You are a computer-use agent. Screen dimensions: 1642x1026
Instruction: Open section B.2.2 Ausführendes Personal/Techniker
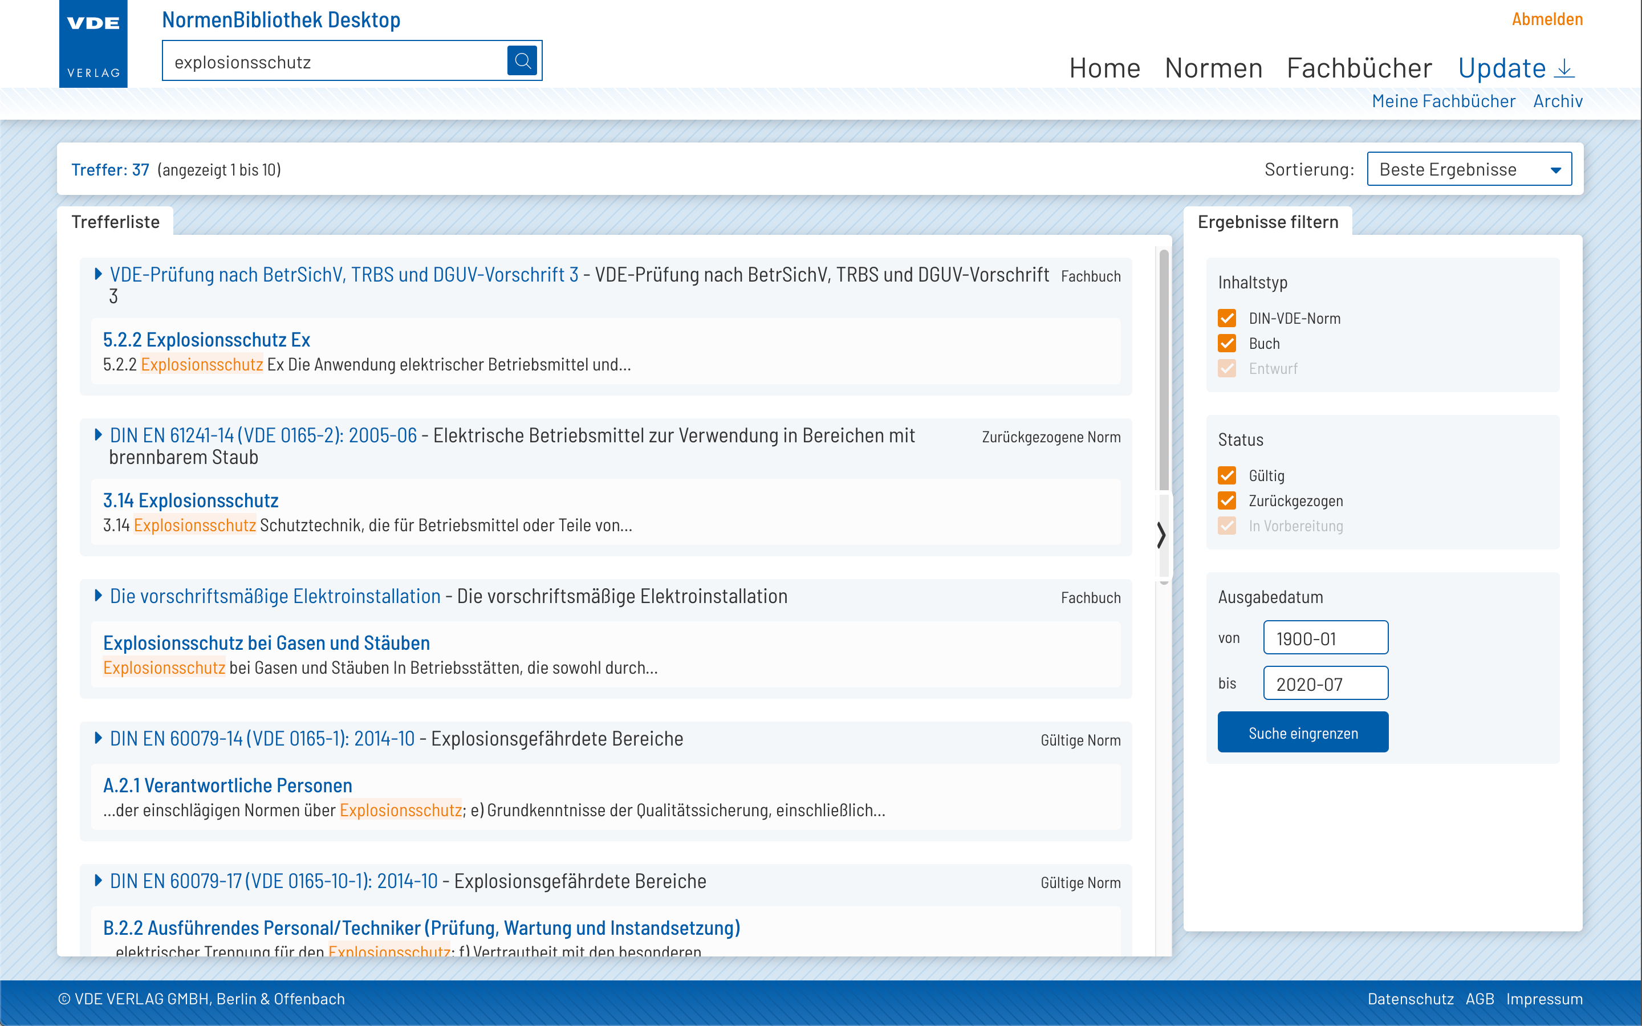[421, 927]
